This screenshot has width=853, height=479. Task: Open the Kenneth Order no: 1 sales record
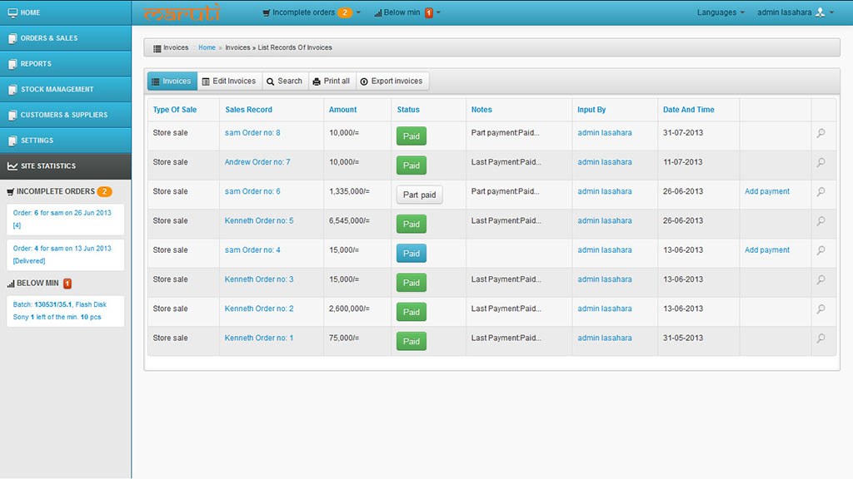tap(259, 338)
